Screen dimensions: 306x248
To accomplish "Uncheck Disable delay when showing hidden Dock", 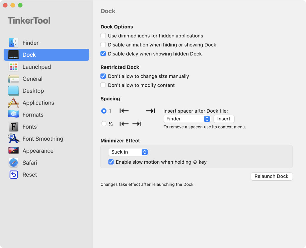I will [103, 54].
